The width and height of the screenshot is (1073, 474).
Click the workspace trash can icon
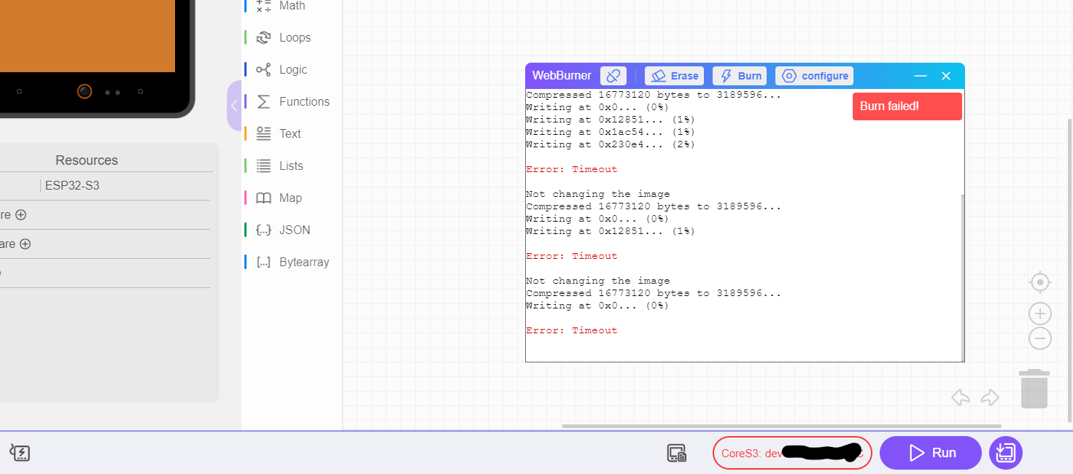[1034, 389]
